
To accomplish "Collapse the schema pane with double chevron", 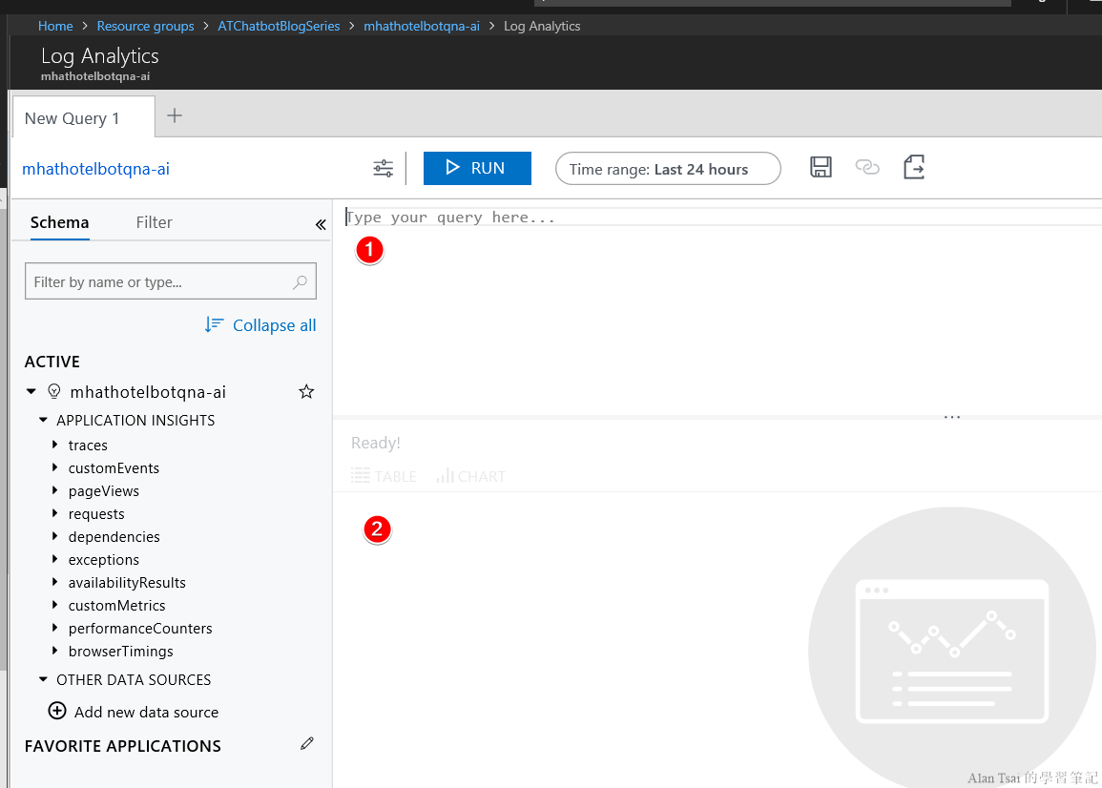I will pyautogui.click(x=321, y=224).
